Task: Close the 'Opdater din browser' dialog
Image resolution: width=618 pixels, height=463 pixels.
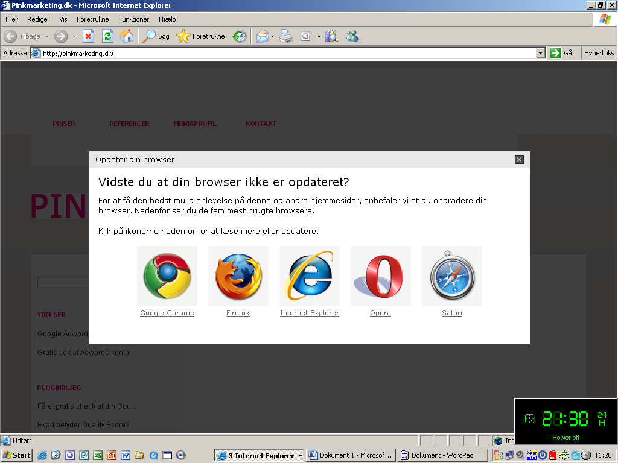Action: coord(519,159)
